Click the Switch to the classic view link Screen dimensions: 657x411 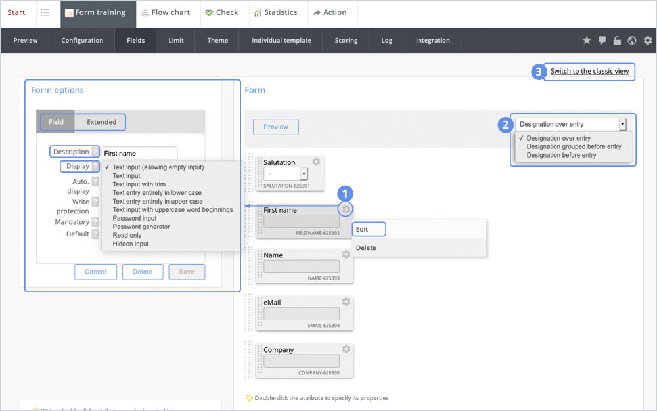(x=589, y=71)
